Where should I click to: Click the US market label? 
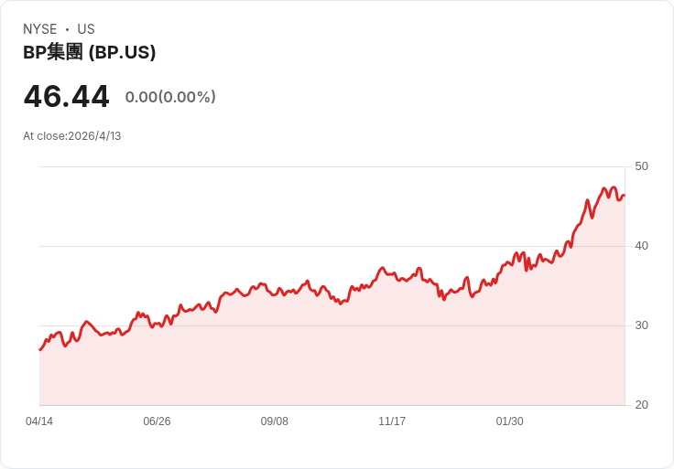86,29
